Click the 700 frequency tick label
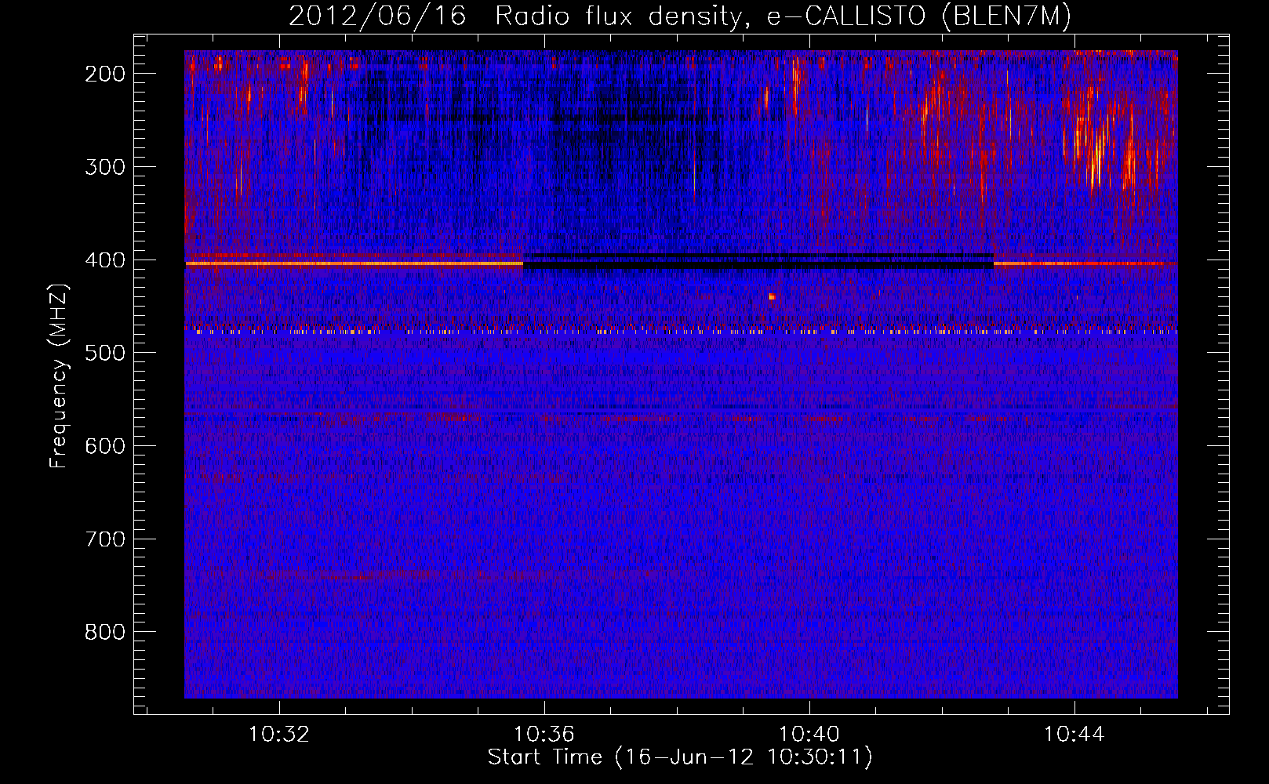The image size is (1269, 784). coord(105,539)
